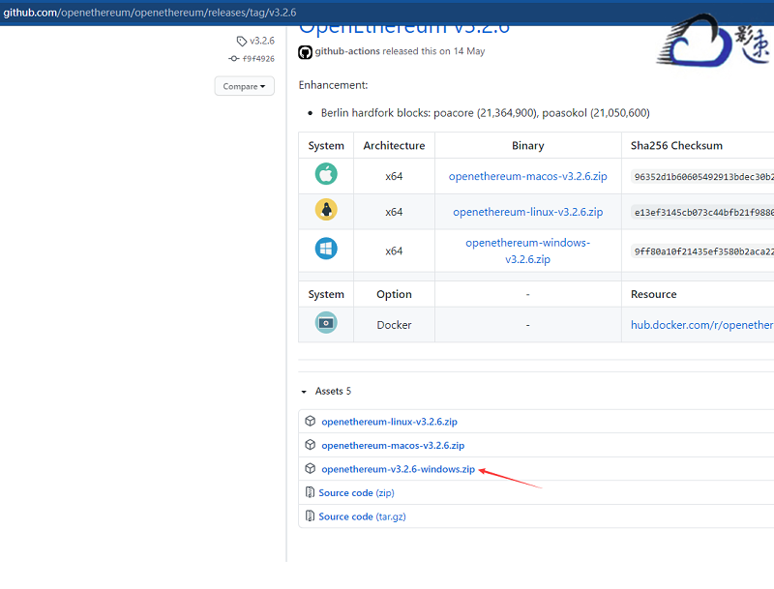
Task: Click the Linux penguin system icon
Action: (326, 211)
